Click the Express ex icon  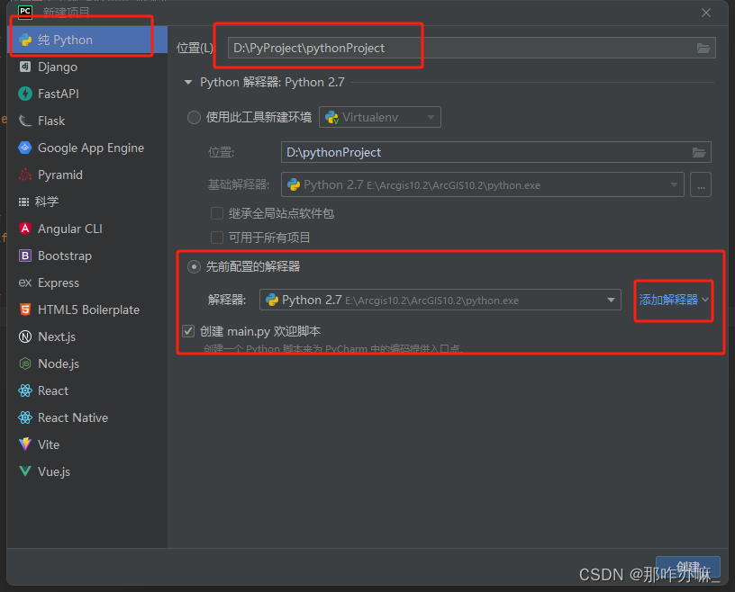click(x=25, y=283)
